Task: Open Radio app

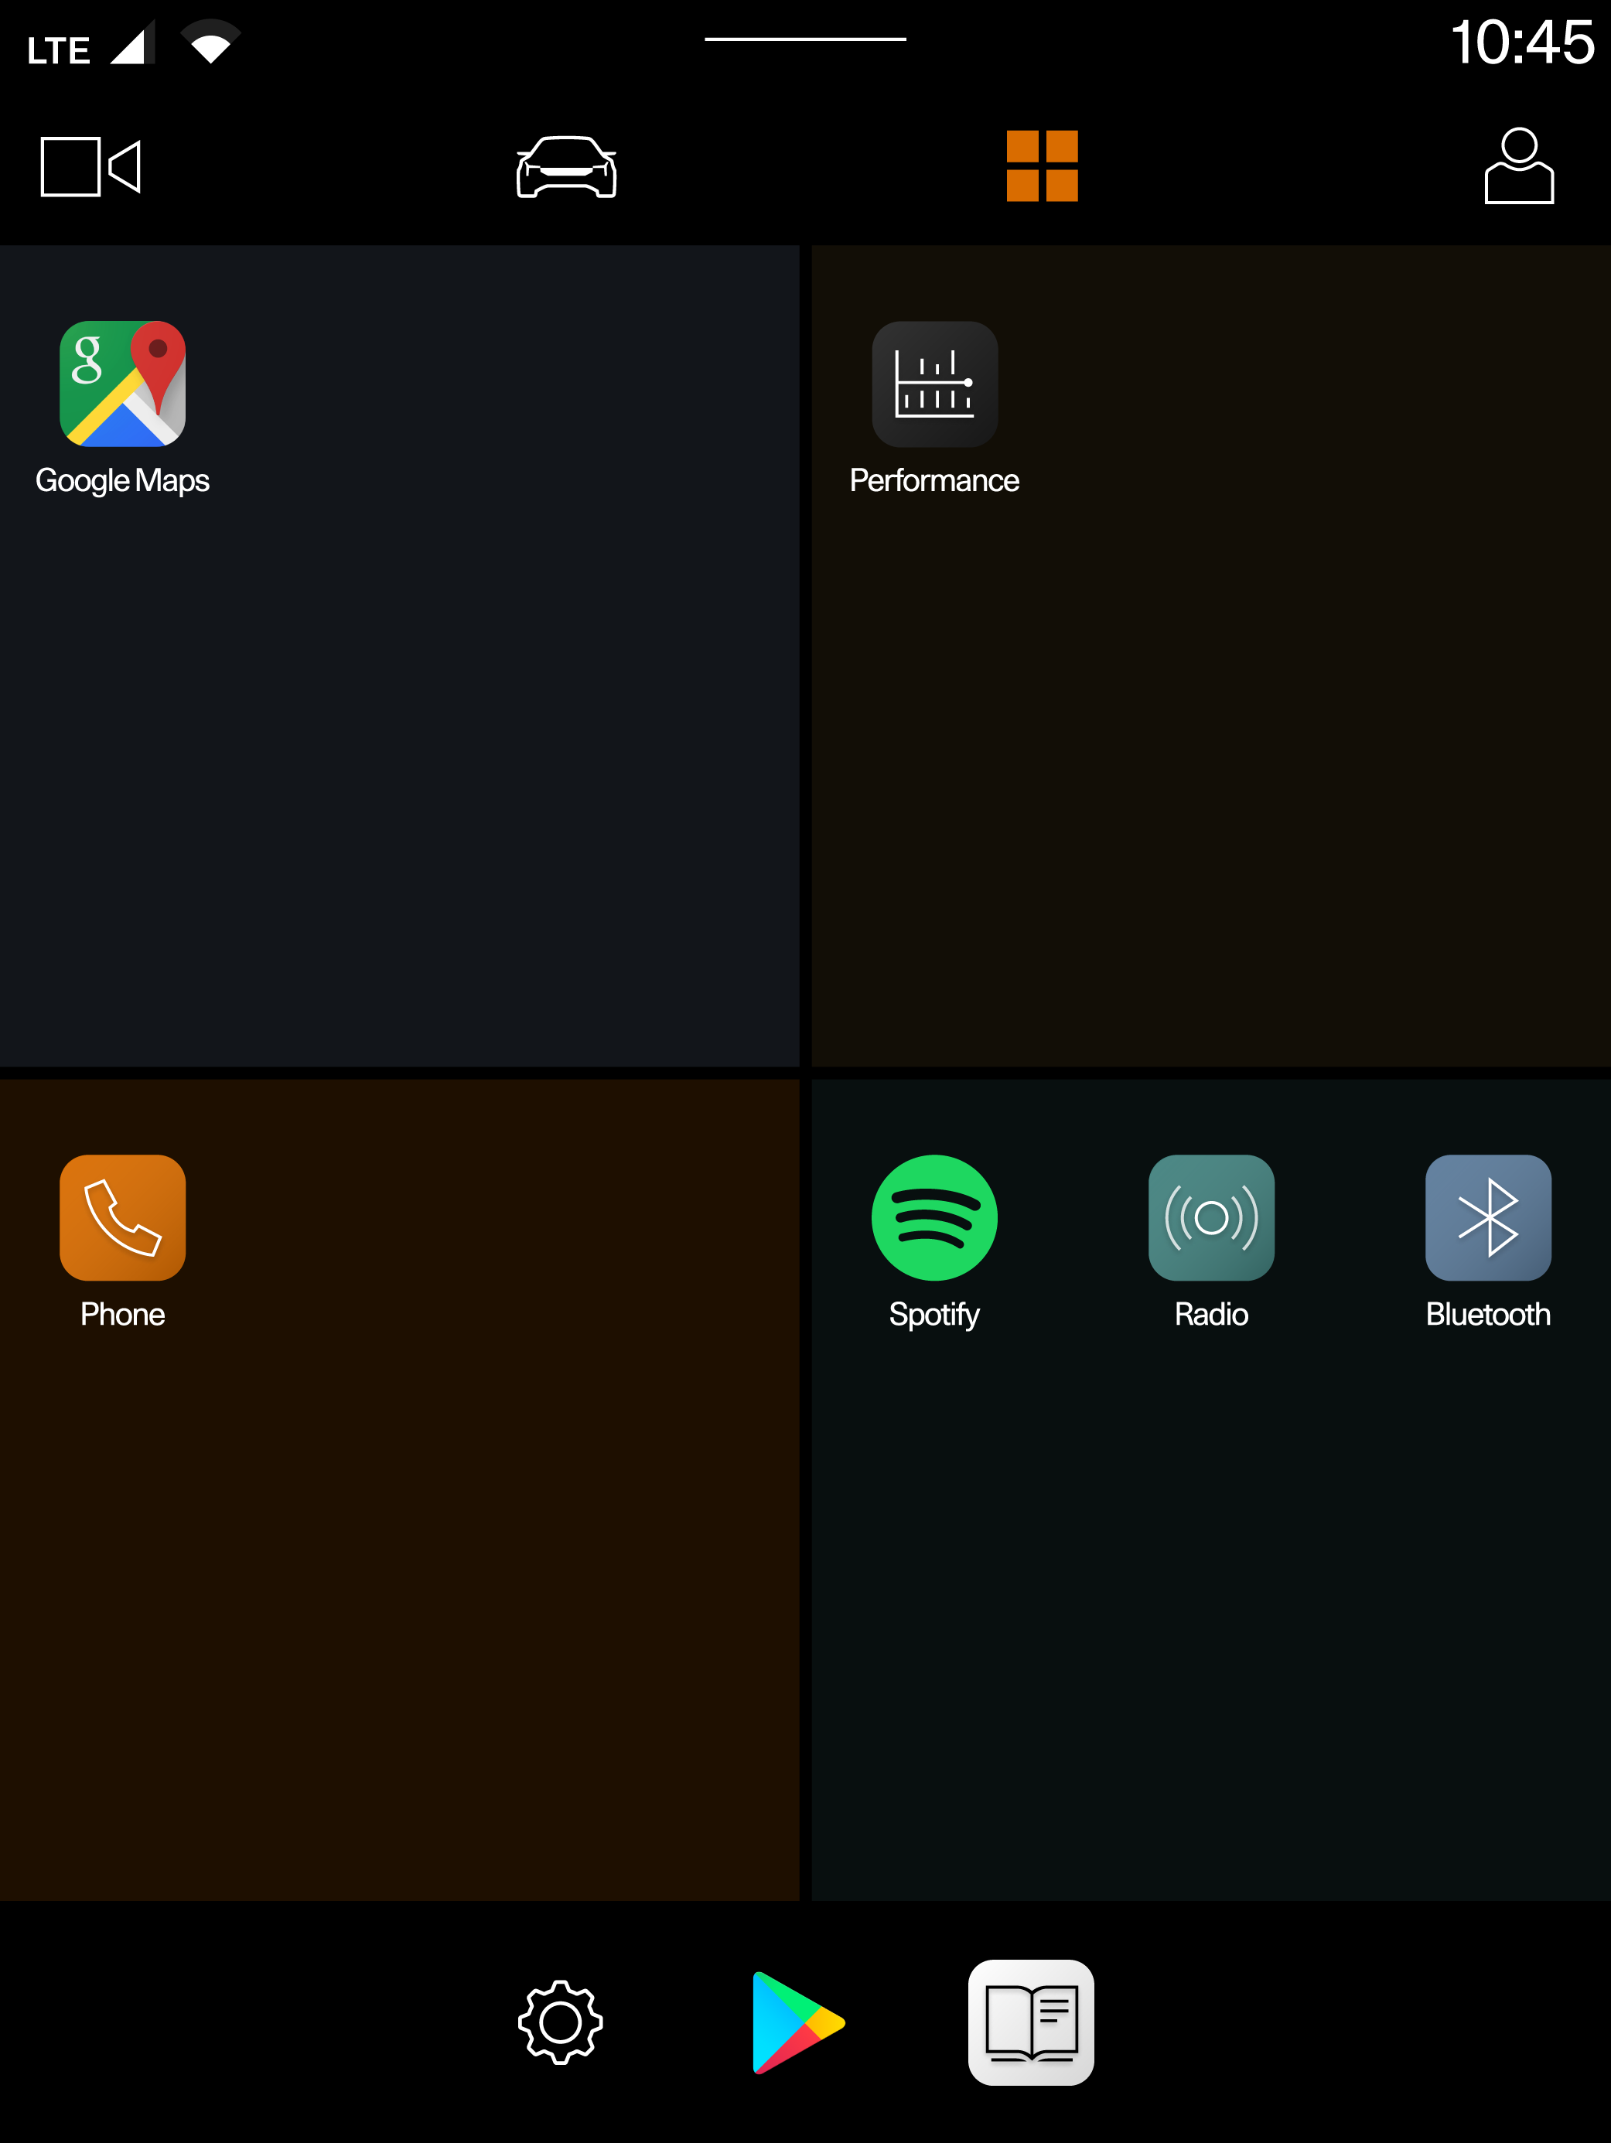Action: tap(1212, 1218)
